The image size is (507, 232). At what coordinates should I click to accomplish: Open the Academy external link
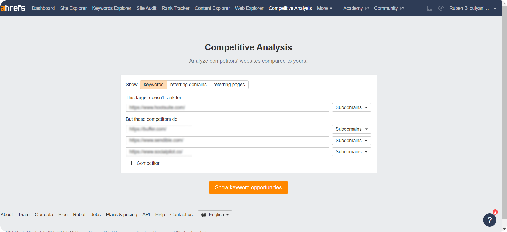click(356, 8)
